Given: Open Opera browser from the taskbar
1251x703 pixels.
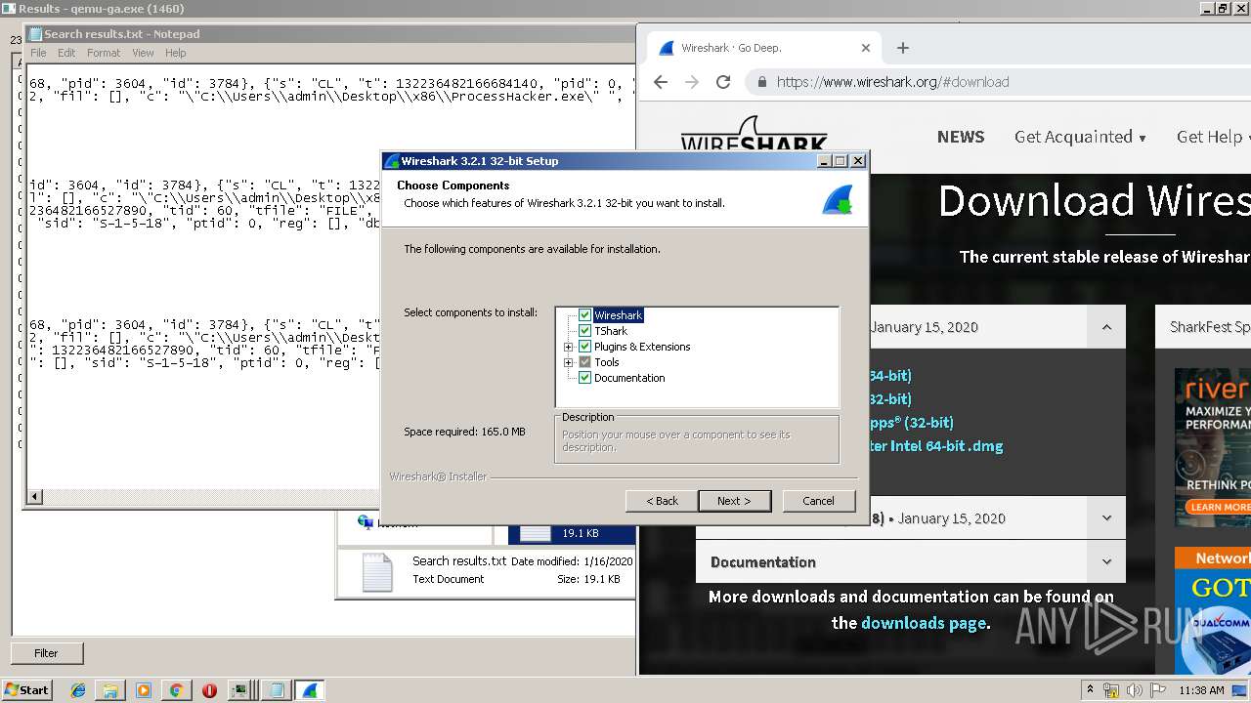Looking at the screenshot, I should (209, 690).
